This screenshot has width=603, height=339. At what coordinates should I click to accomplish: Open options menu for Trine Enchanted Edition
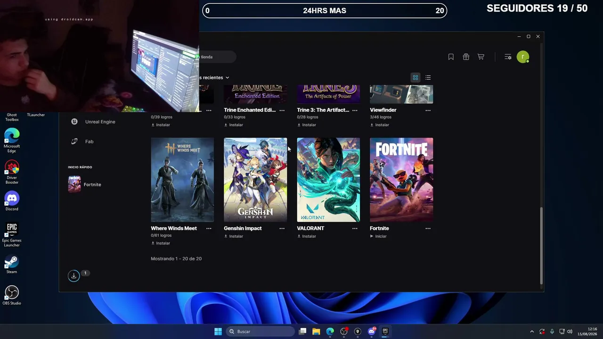click(x=282, y=110)
